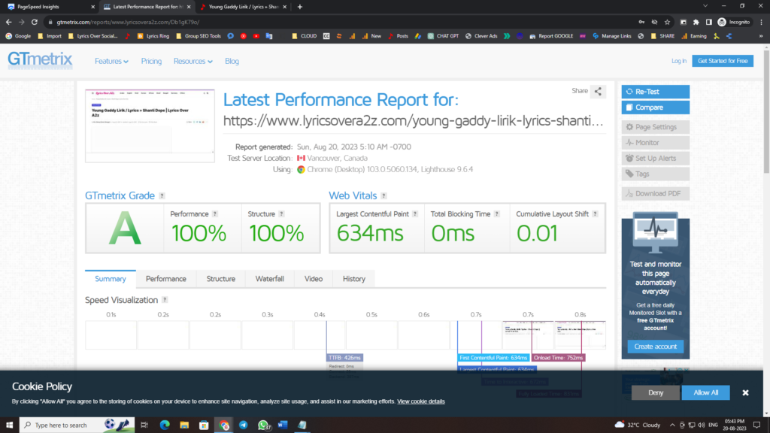The width and height of the screenshot is (770, 433).
Task: Click the Windows taskbar search box
Action: [77, 425]
